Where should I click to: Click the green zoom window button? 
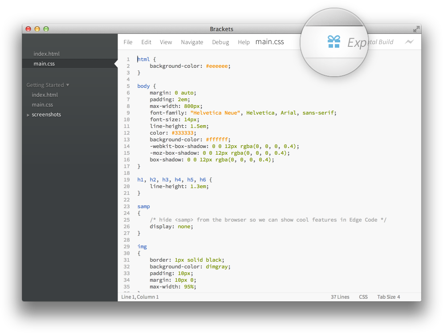46,29
